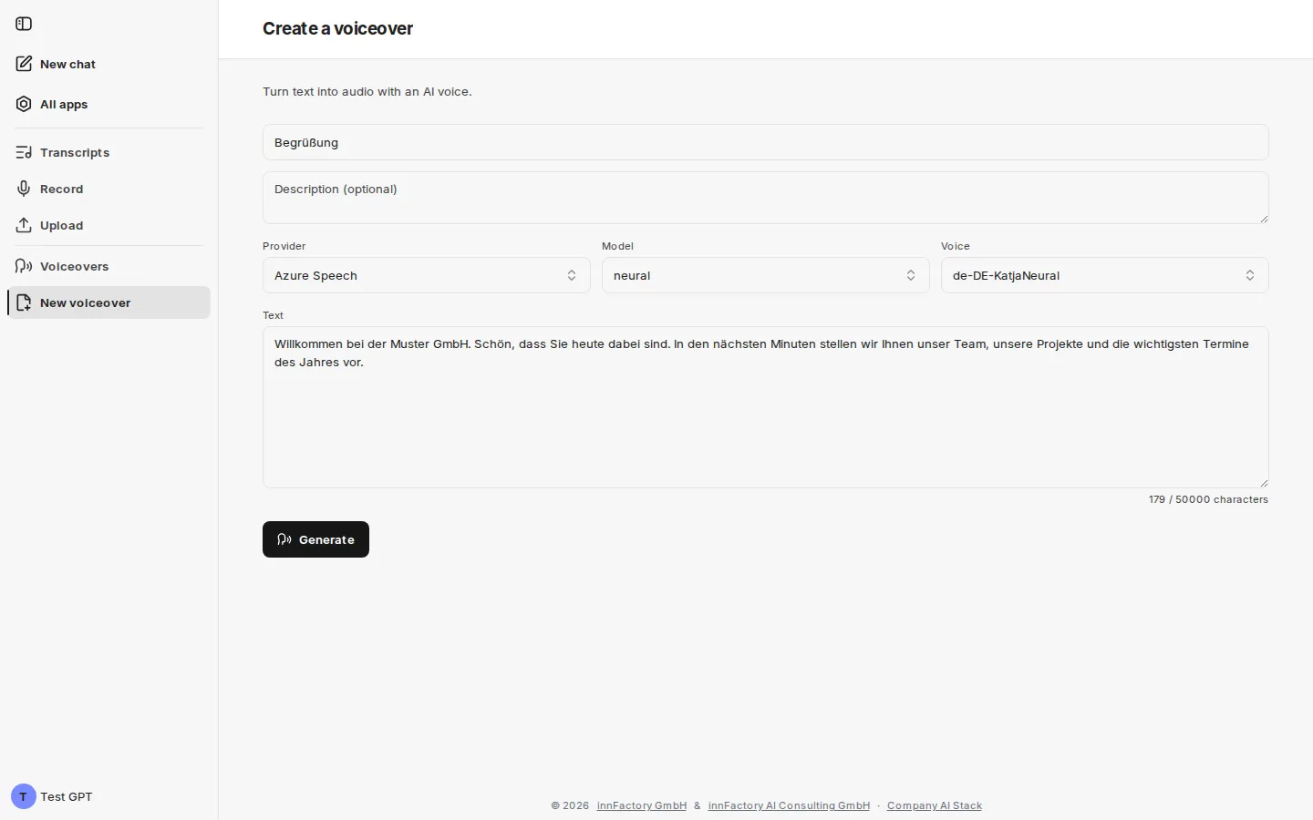The width and height of the screenshot is (1313, 820).
Task: Click the Upload arrow icon
Action: (x=24, y=225)
